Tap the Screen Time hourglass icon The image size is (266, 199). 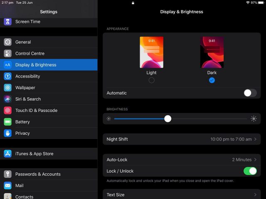[7, 22]
